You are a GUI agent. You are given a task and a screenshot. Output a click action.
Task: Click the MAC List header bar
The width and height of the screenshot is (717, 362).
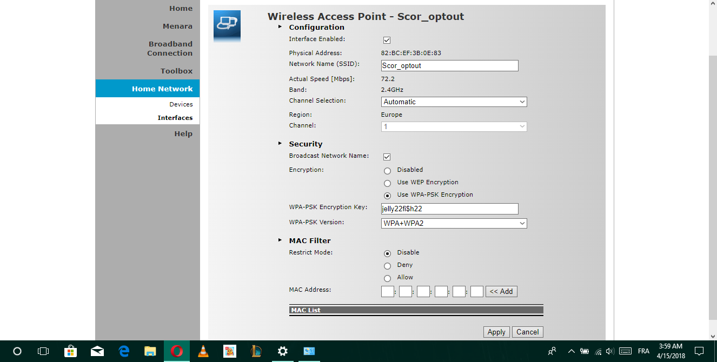[416, 310]
